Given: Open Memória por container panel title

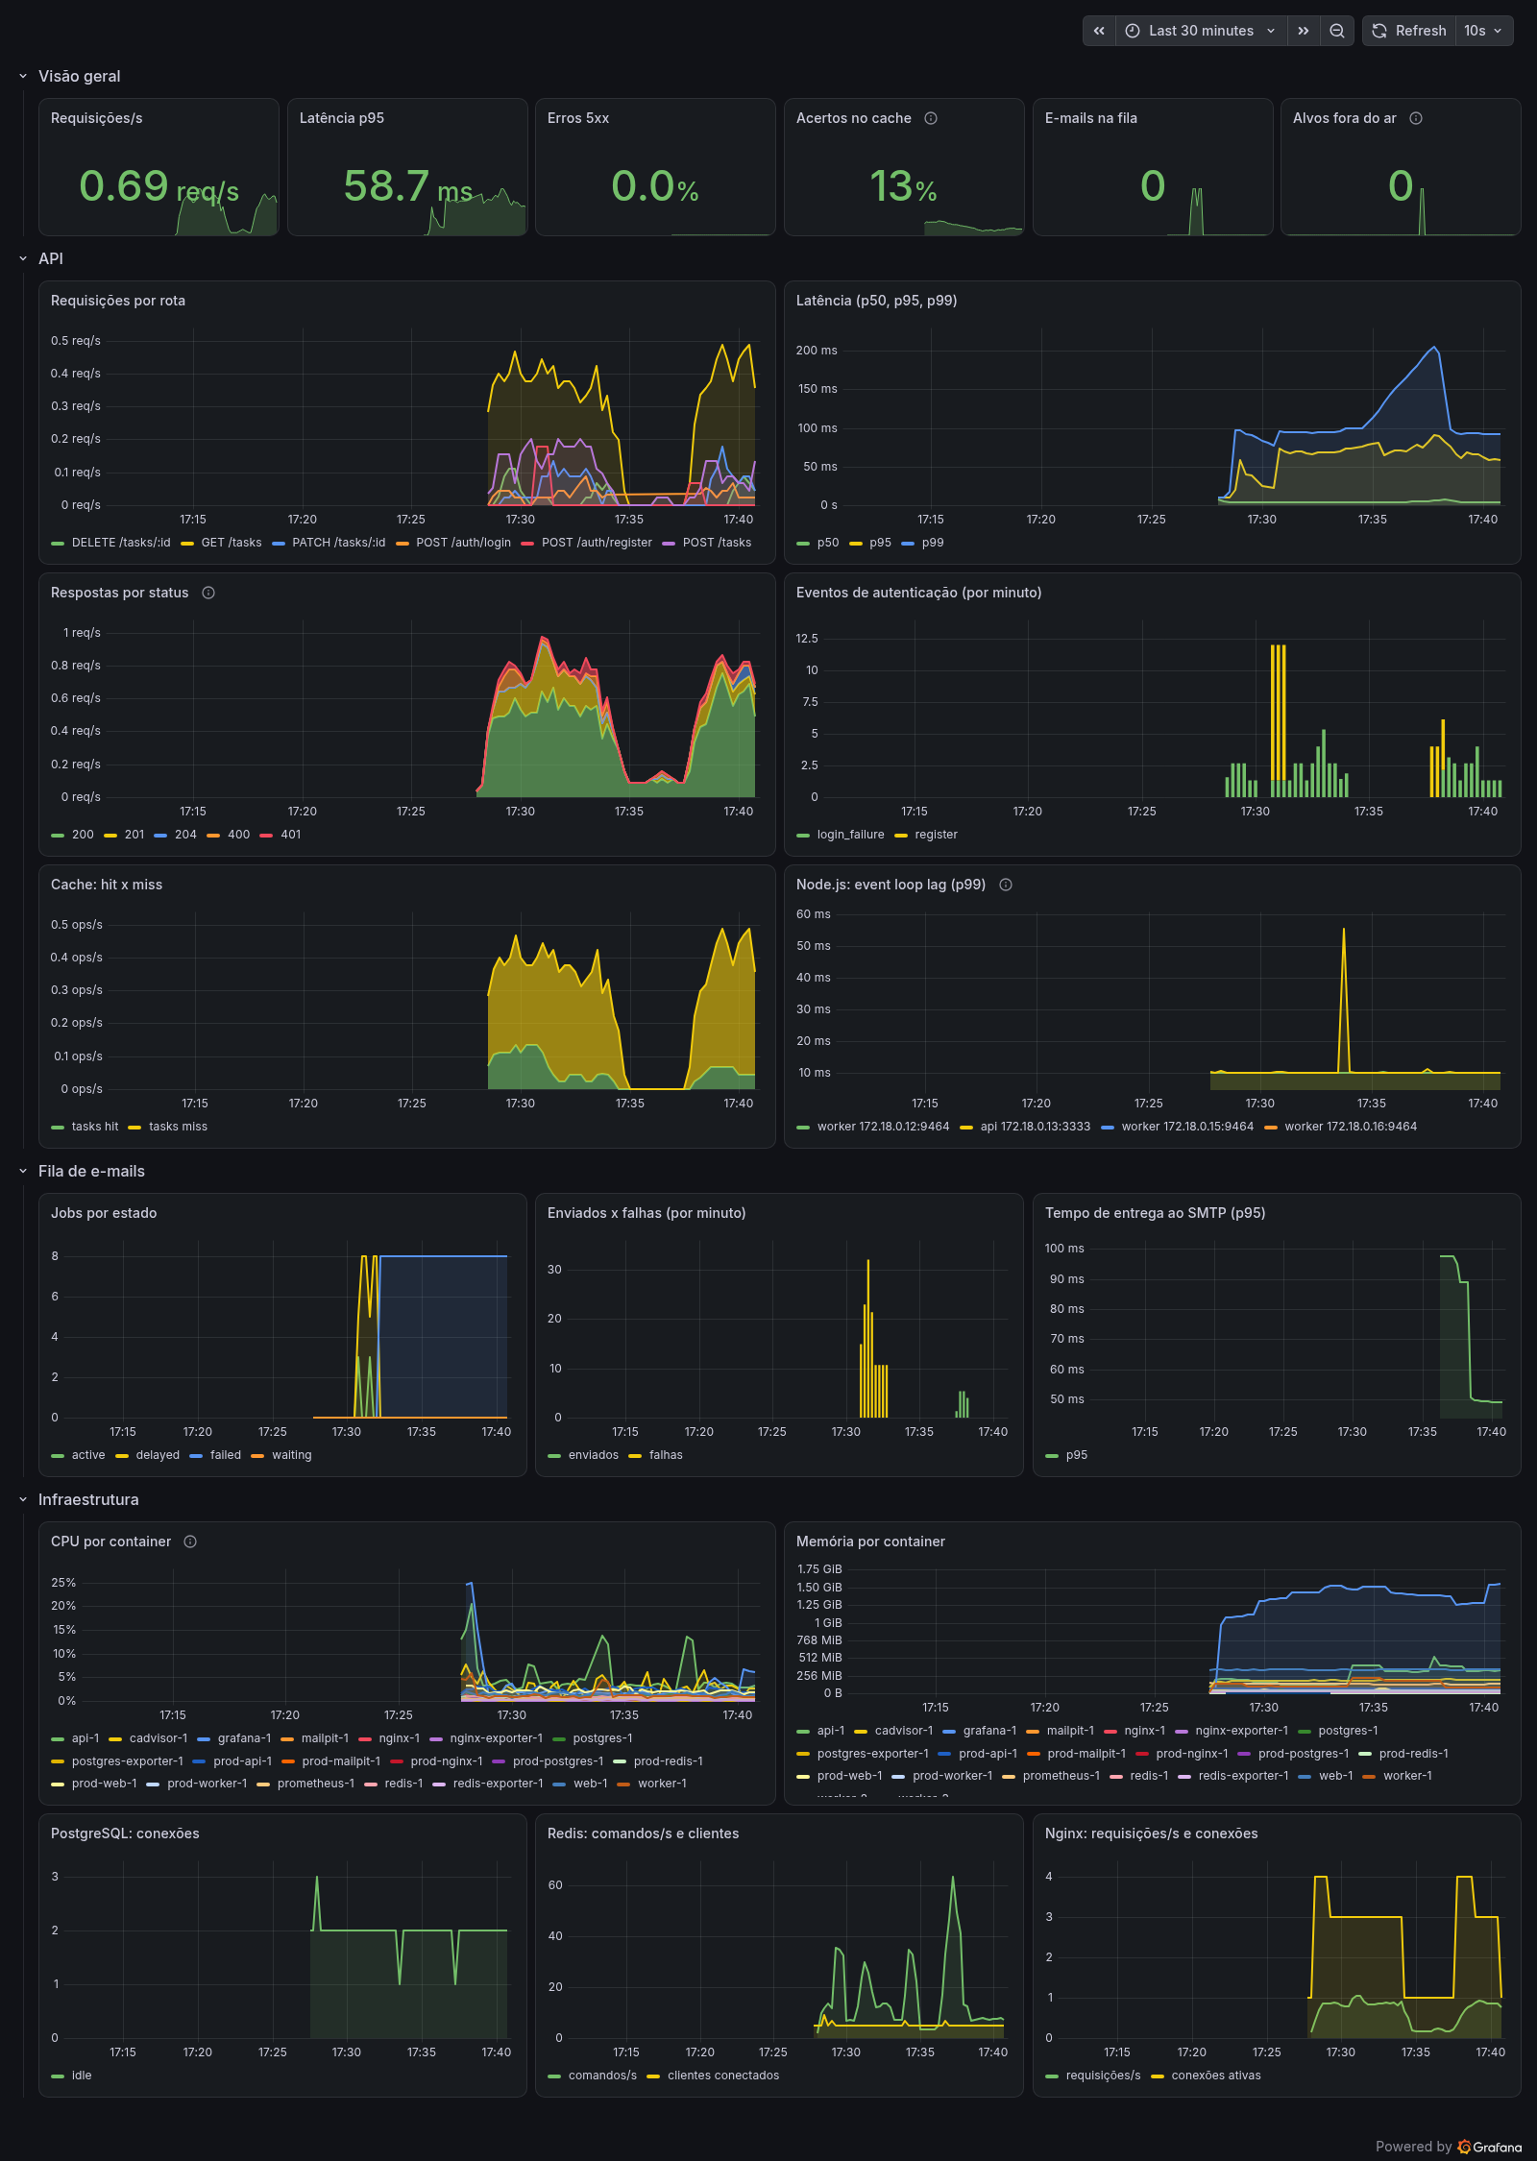Looking at the screenshot, I should [x=870, y=1542].
